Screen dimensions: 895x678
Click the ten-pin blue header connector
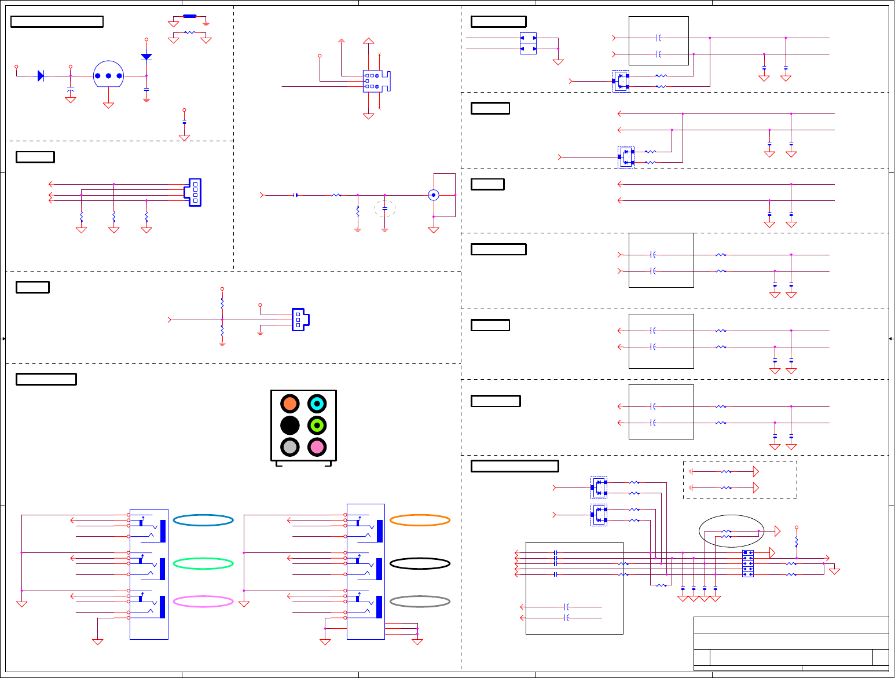pyautogui.click(x=748, y=563)
